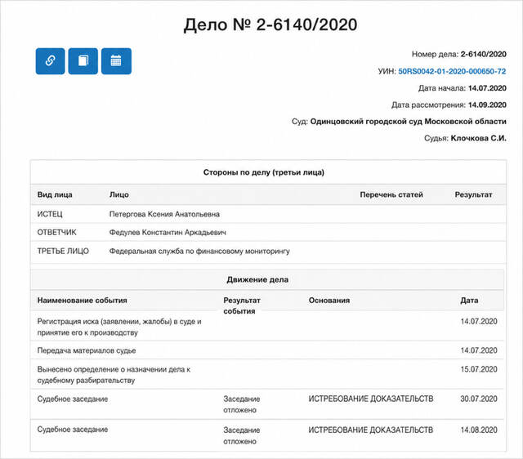
Task: Select Заседание отложено result in 14.08.2020 row
Action: point(242,435)
